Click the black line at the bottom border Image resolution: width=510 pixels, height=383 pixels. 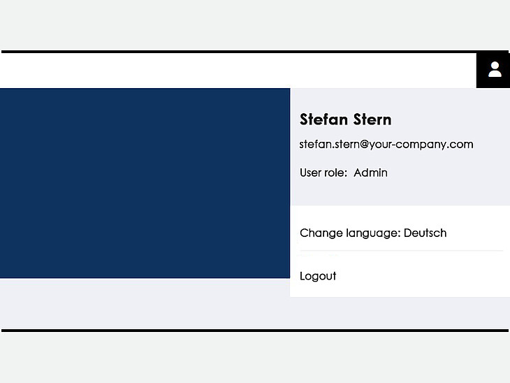pyautogui.click(x=255, y=331)
